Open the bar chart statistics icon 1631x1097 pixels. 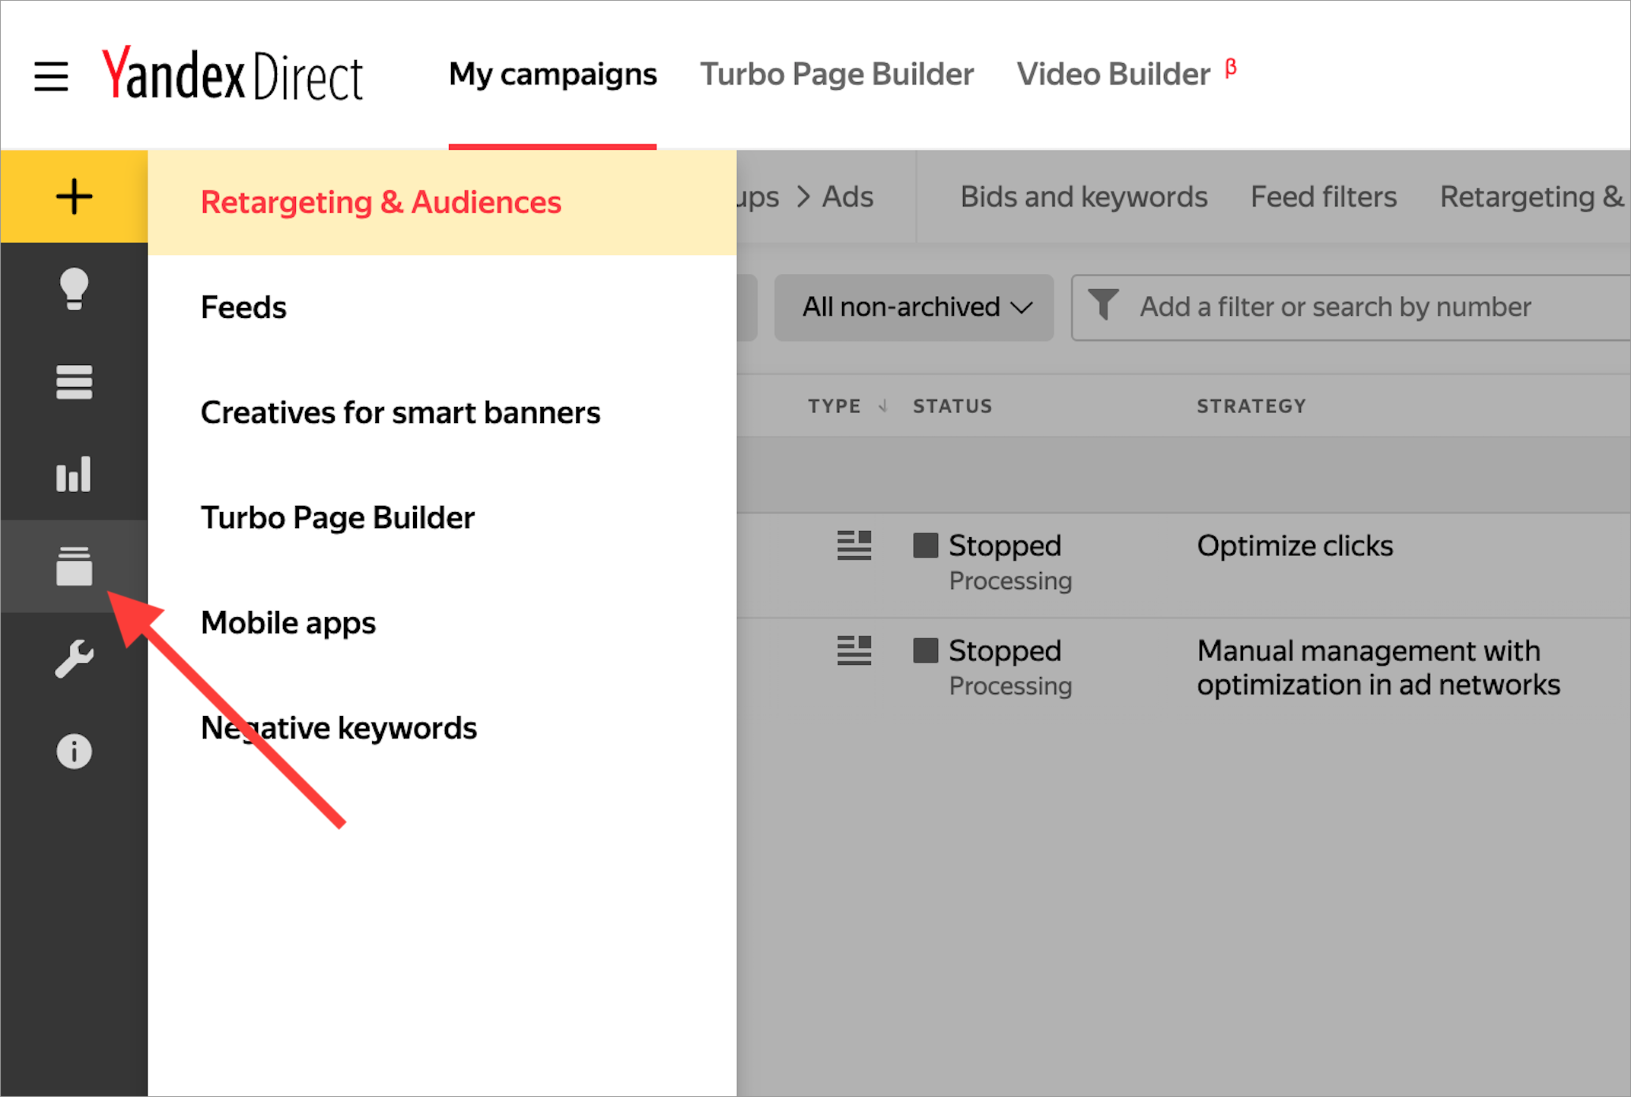(74, 475)
